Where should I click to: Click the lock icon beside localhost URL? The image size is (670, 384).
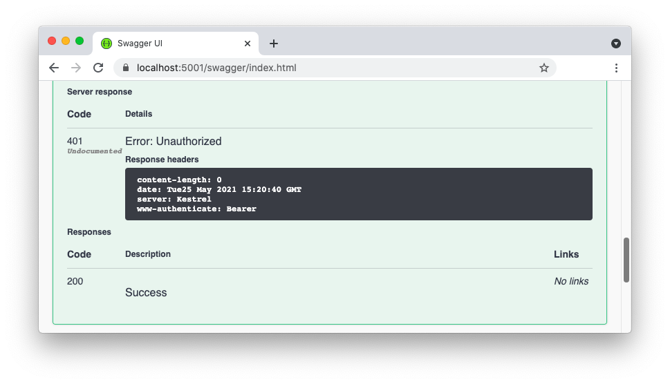[126, 68]
